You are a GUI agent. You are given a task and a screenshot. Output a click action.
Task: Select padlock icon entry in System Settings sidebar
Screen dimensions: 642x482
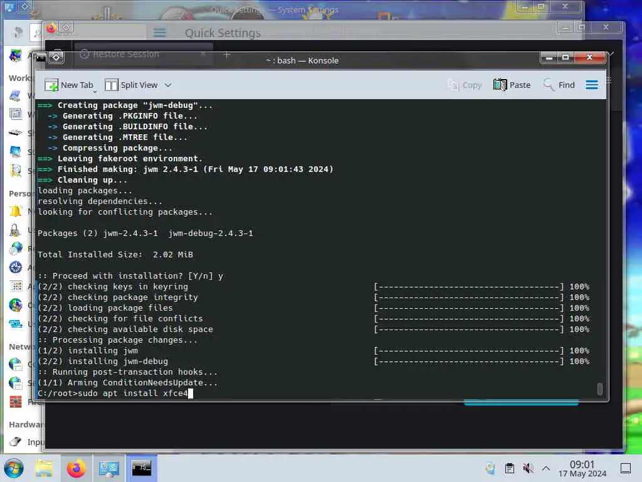[16, 230]
